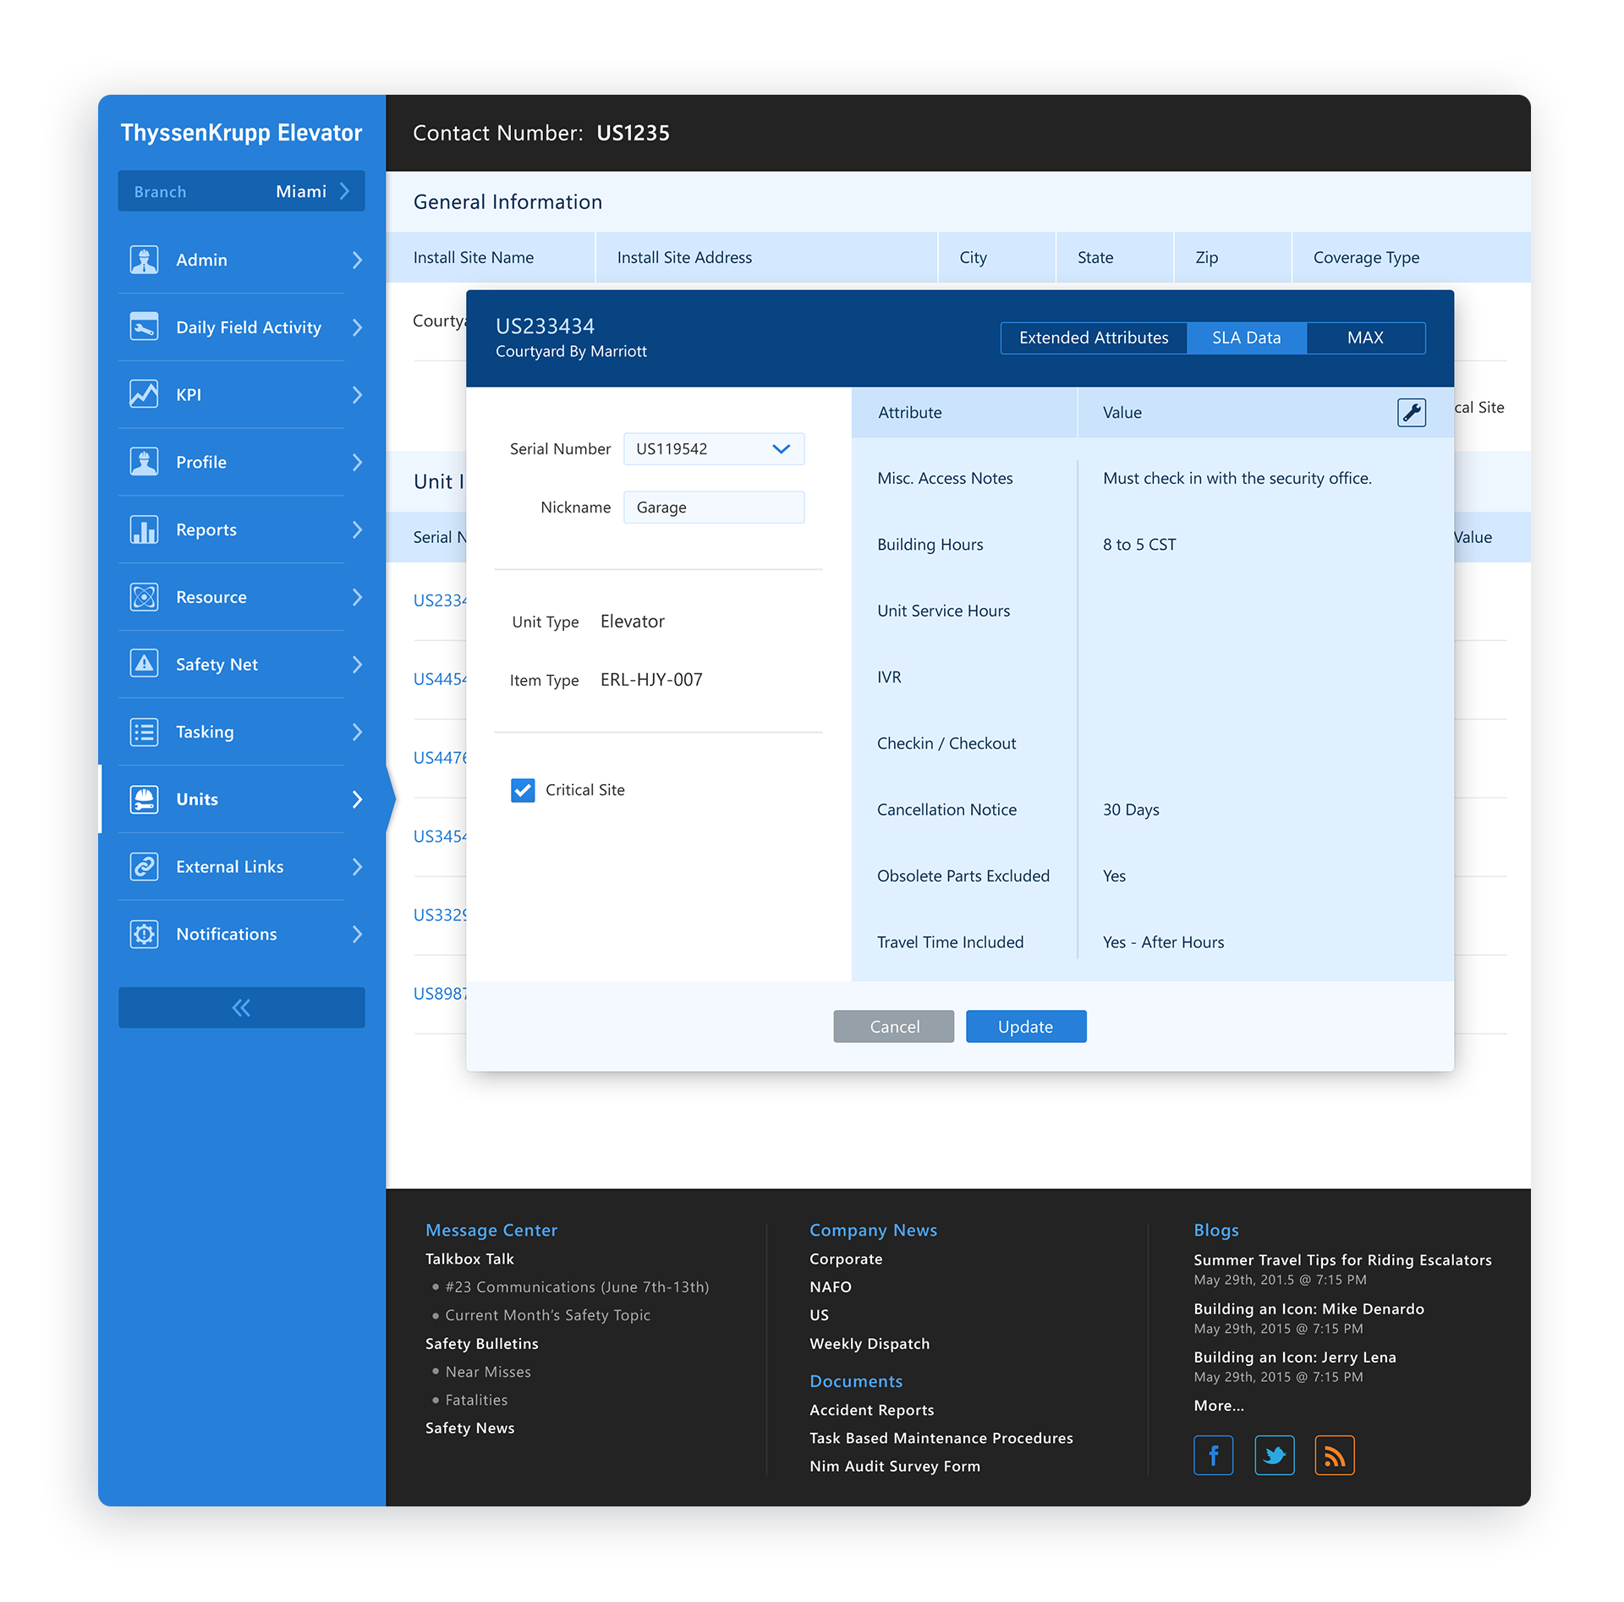Click the Safety Net warning icon
This screenshot has height=1602, width=1624.
[145, 664]
